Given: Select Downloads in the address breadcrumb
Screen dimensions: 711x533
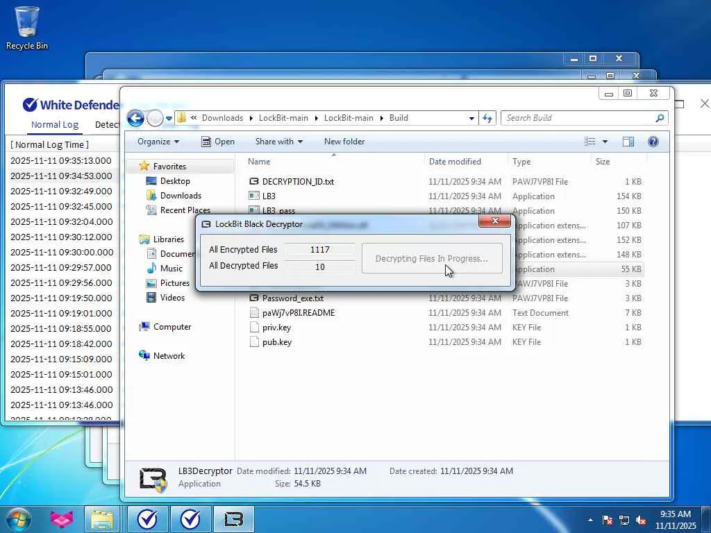Looking at the screenshot, I should tap(222, 118).
